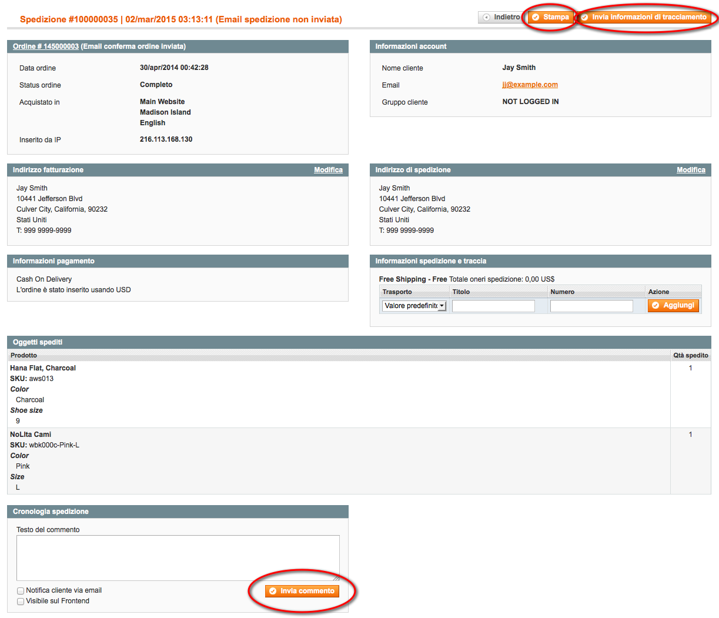Click the Testo del commento text area
This screenshot has width=719, height=618.
click(178, 557)
